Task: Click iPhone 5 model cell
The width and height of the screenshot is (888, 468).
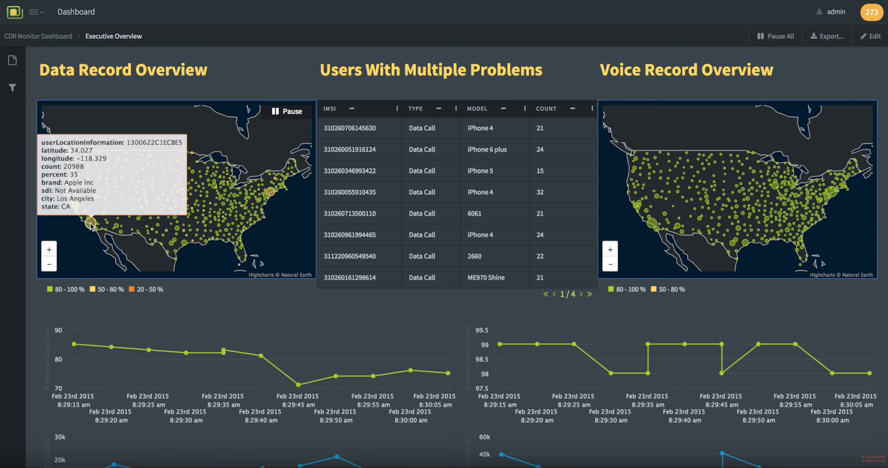Action: click(495, 171)
